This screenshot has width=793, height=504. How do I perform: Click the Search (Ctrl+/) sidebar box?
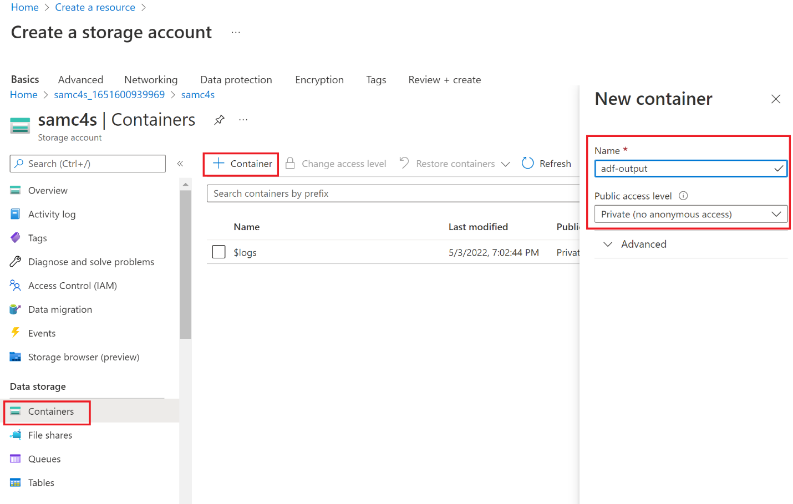88,164
